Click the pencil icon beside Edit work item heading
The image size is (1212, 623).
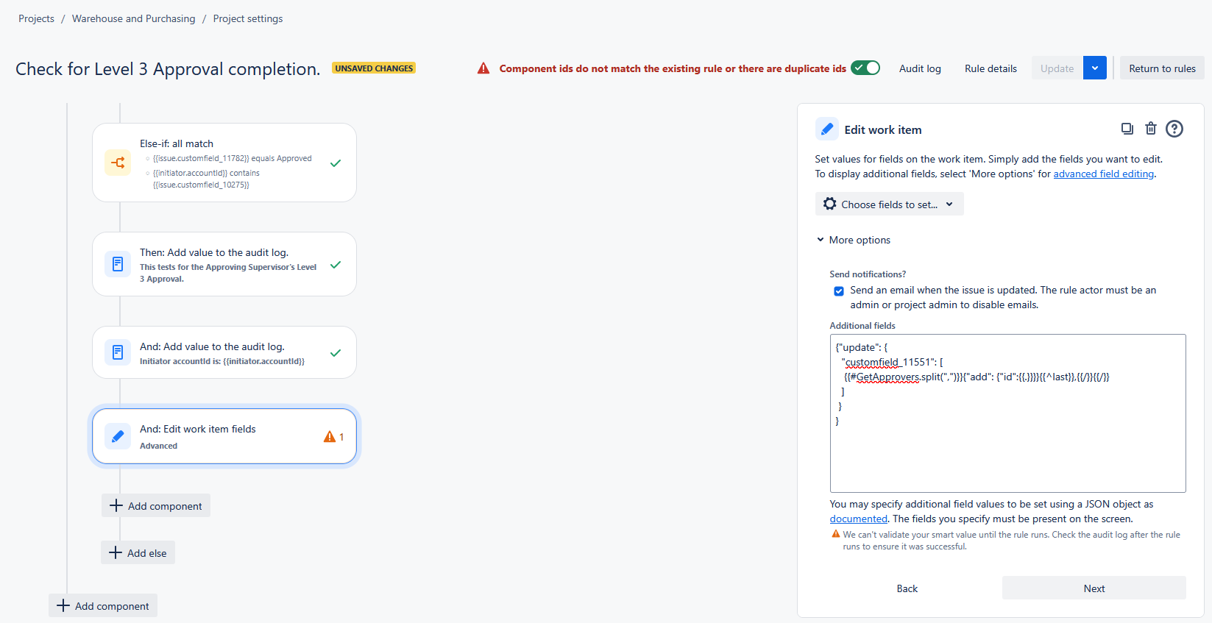pyautogui.click(x=827, y=129)
